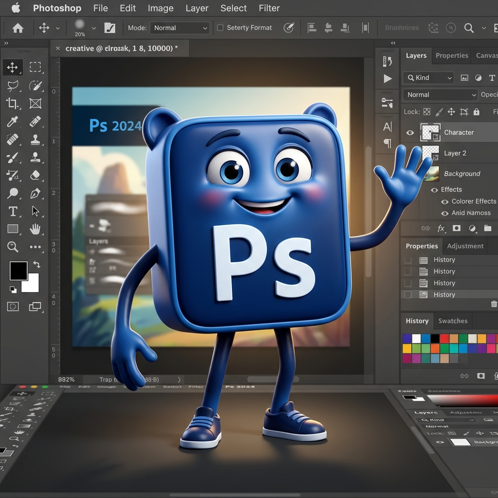Open the Filter menu

[x=269, y=8]
